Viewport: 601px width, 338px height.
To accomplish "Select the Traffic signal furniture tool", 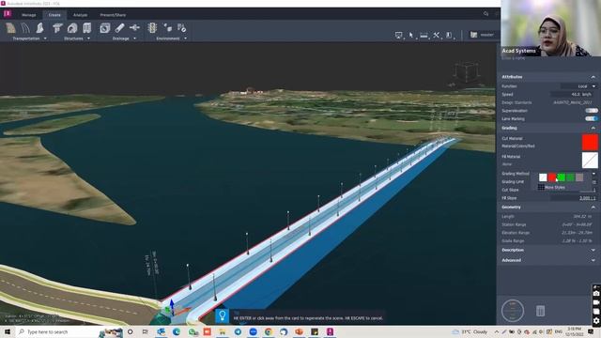I will click(x=152, y=28).
